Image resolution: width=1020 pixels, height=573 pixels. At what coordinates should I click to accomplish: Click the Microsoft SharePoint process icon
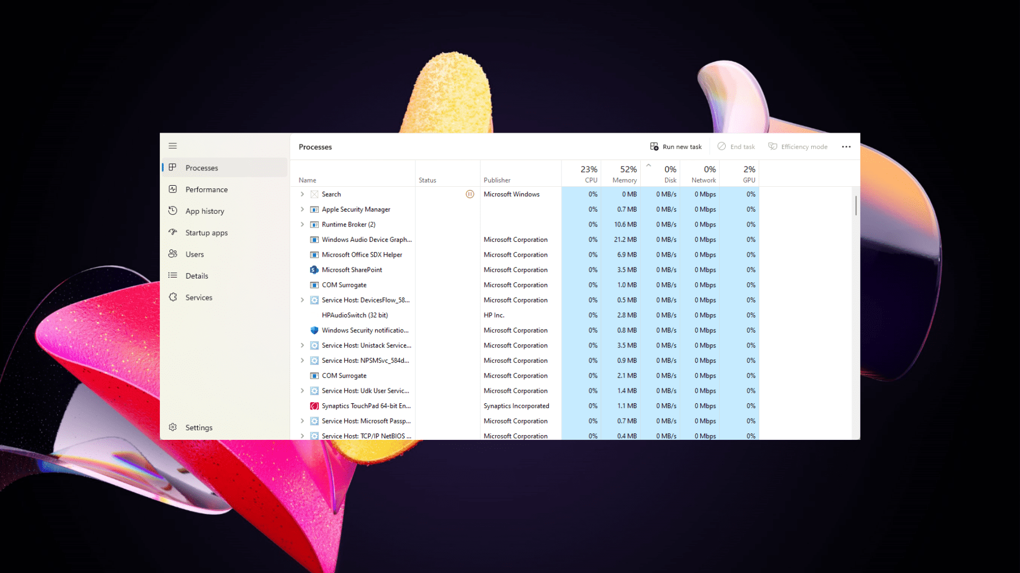314,270
